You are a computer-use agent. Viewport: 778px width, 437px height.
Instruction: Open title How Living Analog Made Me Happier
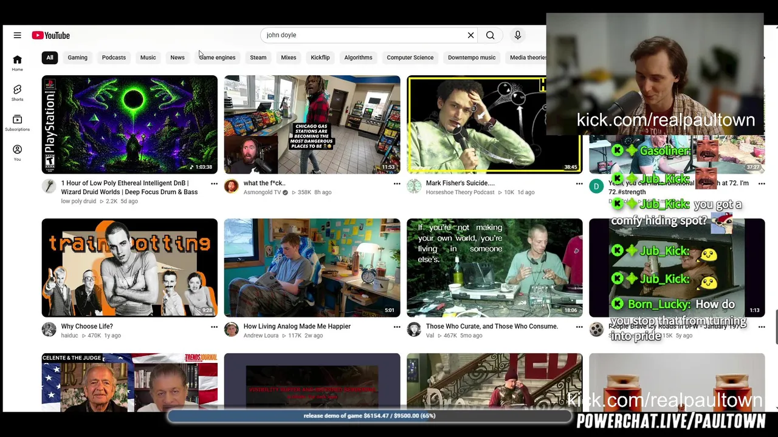[297, 327]
